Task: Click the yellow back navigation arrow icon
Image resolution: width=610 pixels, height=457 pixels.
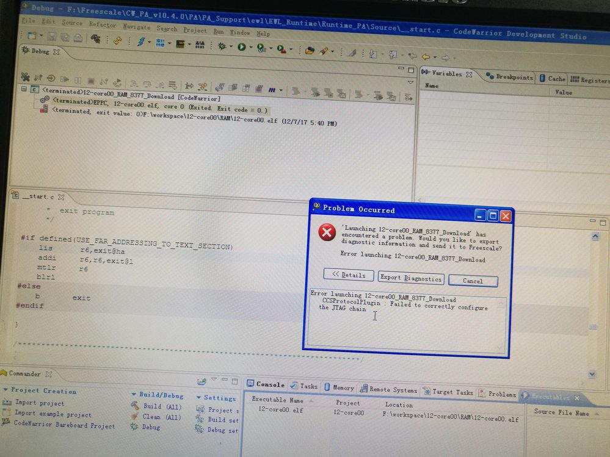Action: pos(426,57)
